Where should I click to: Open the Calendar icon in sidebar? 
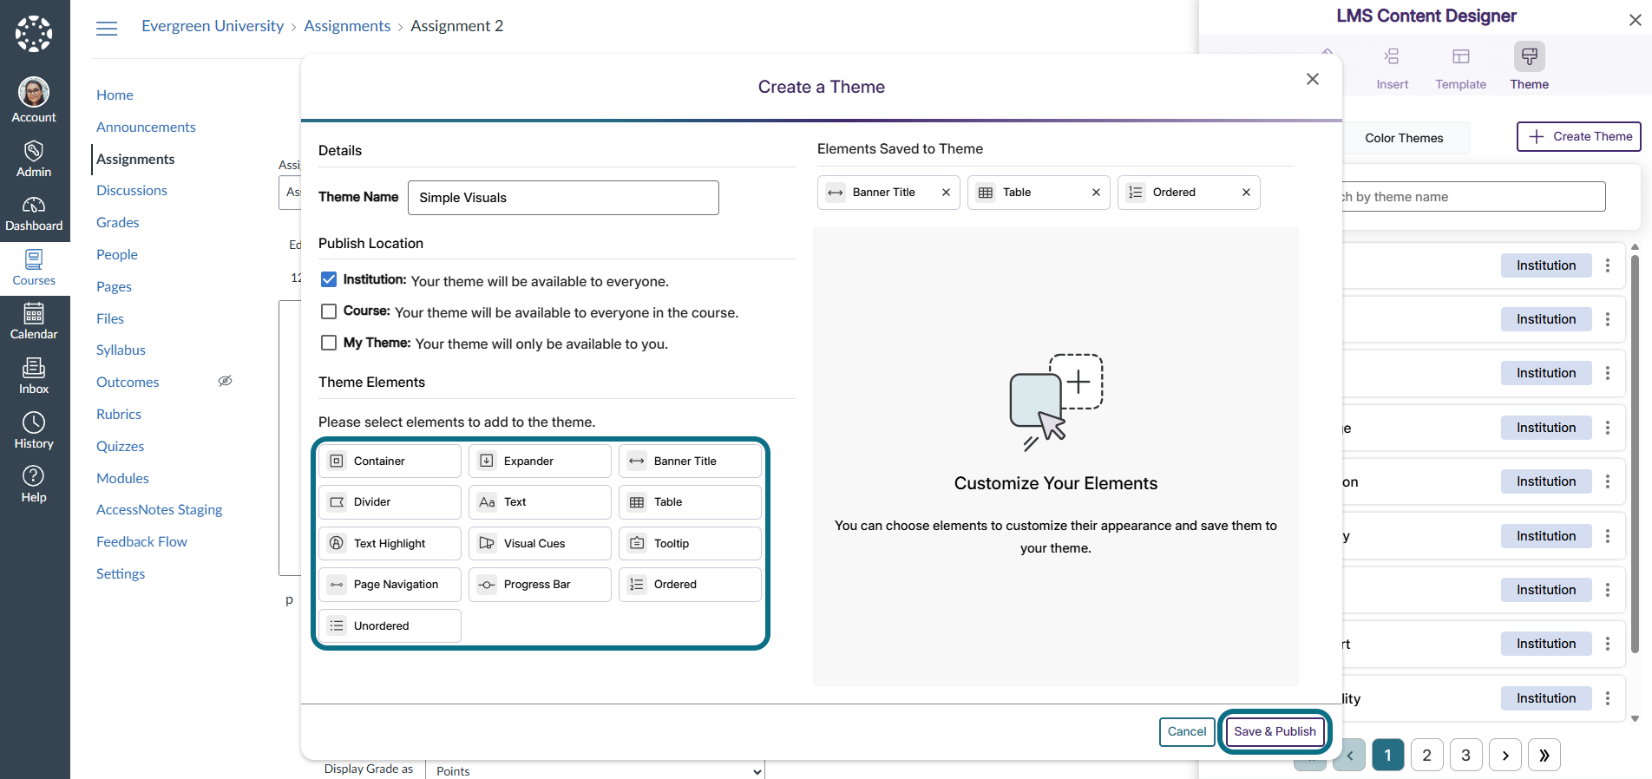coord(34,321)
